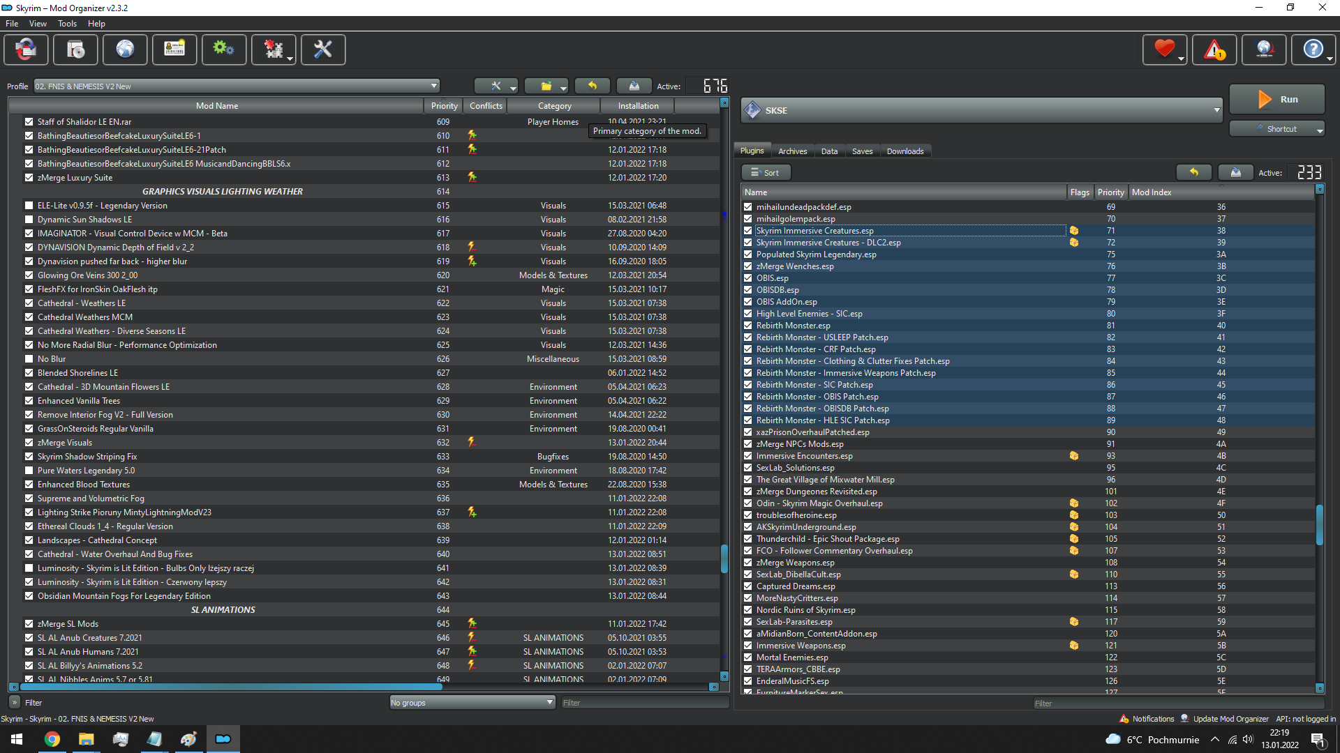This screenshot has width=1340, height=753.
Task: Switch to the Downloads tab
Action: click(905, 151)
